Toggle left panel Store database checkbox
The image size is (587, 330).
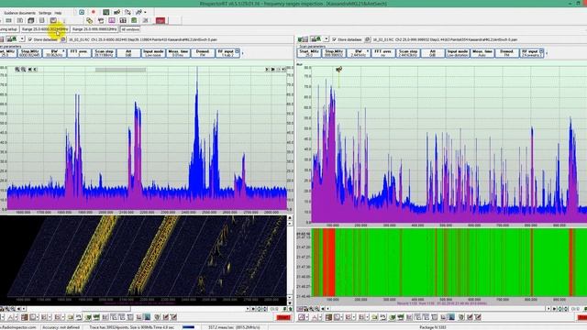[30, 39]
